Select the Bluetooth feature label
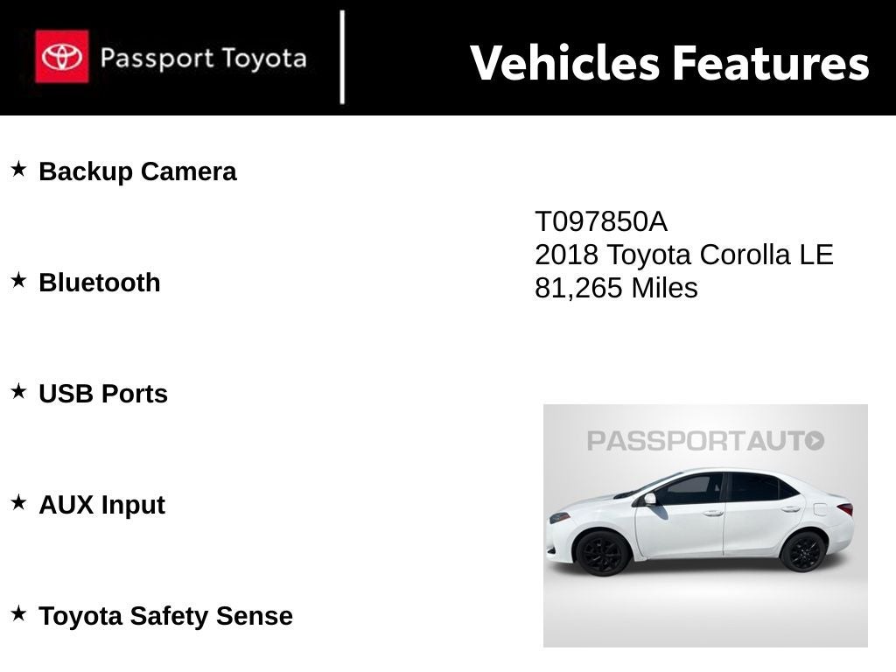Viewport: 896px width, 672px height. [100, 283]
